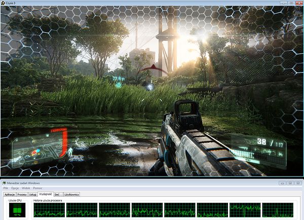Click the Crysis 3 window title icon
Image resolution: width=304 pixels, height=220 pixels.
3,3
